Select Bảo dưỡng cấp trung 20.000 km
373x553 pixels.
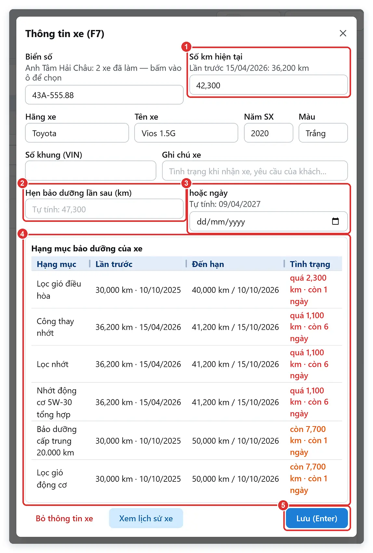pyautogui.click(x=57, y=440)
